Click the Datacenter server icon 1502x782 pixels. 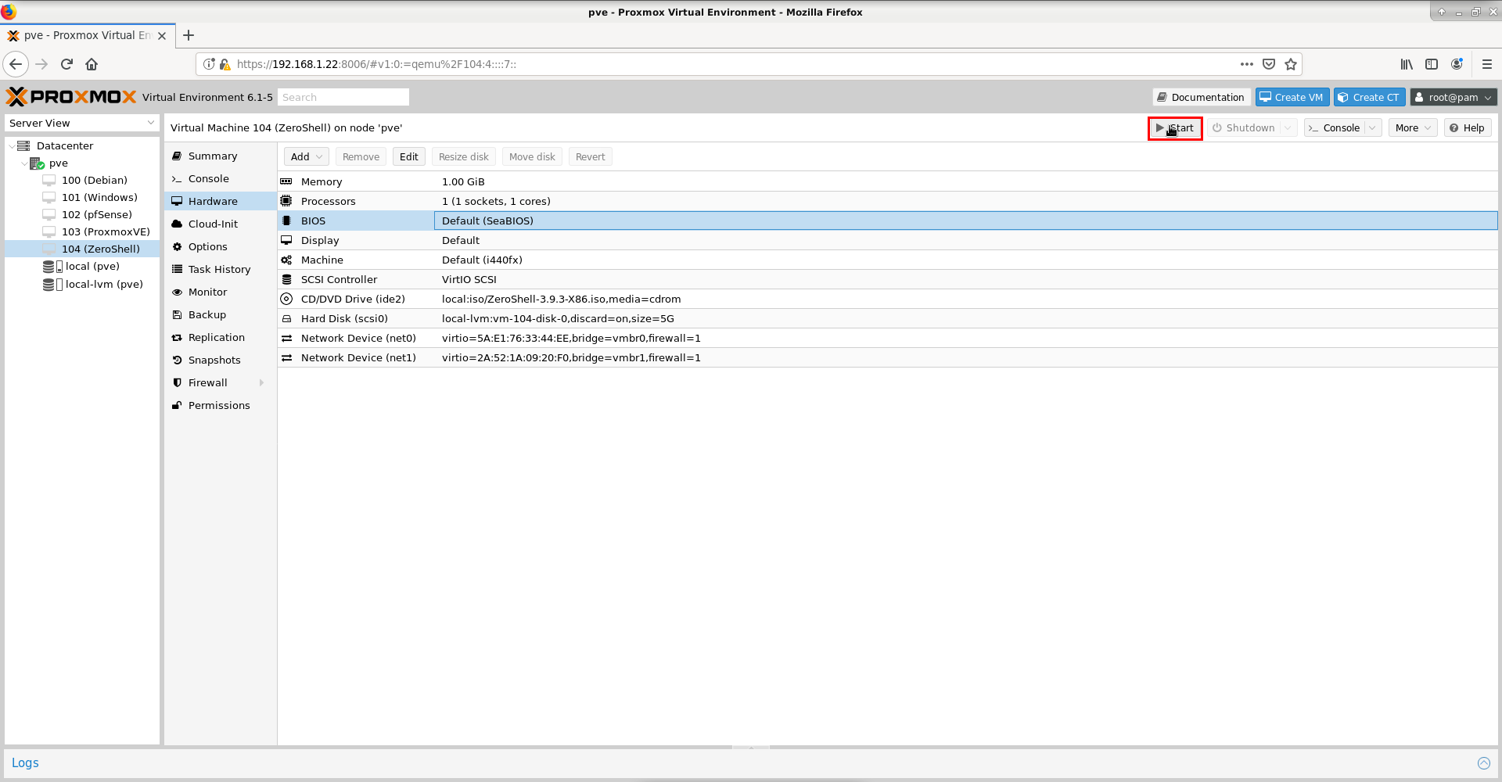(23, 145)
